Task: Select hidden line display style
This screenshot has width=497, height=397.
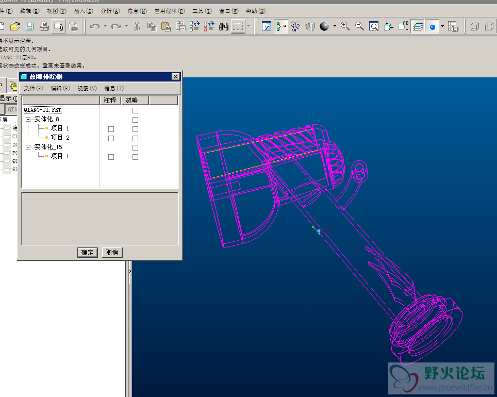Action: (x=489, y=26)
